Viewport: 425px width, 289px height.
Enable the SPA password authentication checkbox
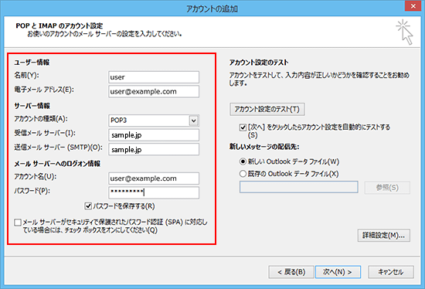point(18,223)
